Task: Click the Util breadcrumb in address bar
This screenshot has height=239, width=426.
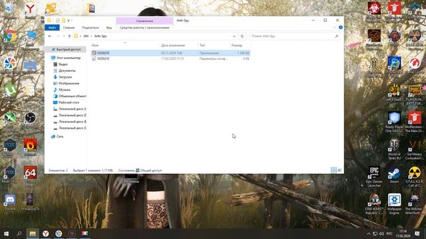Action: coord(86,36)
